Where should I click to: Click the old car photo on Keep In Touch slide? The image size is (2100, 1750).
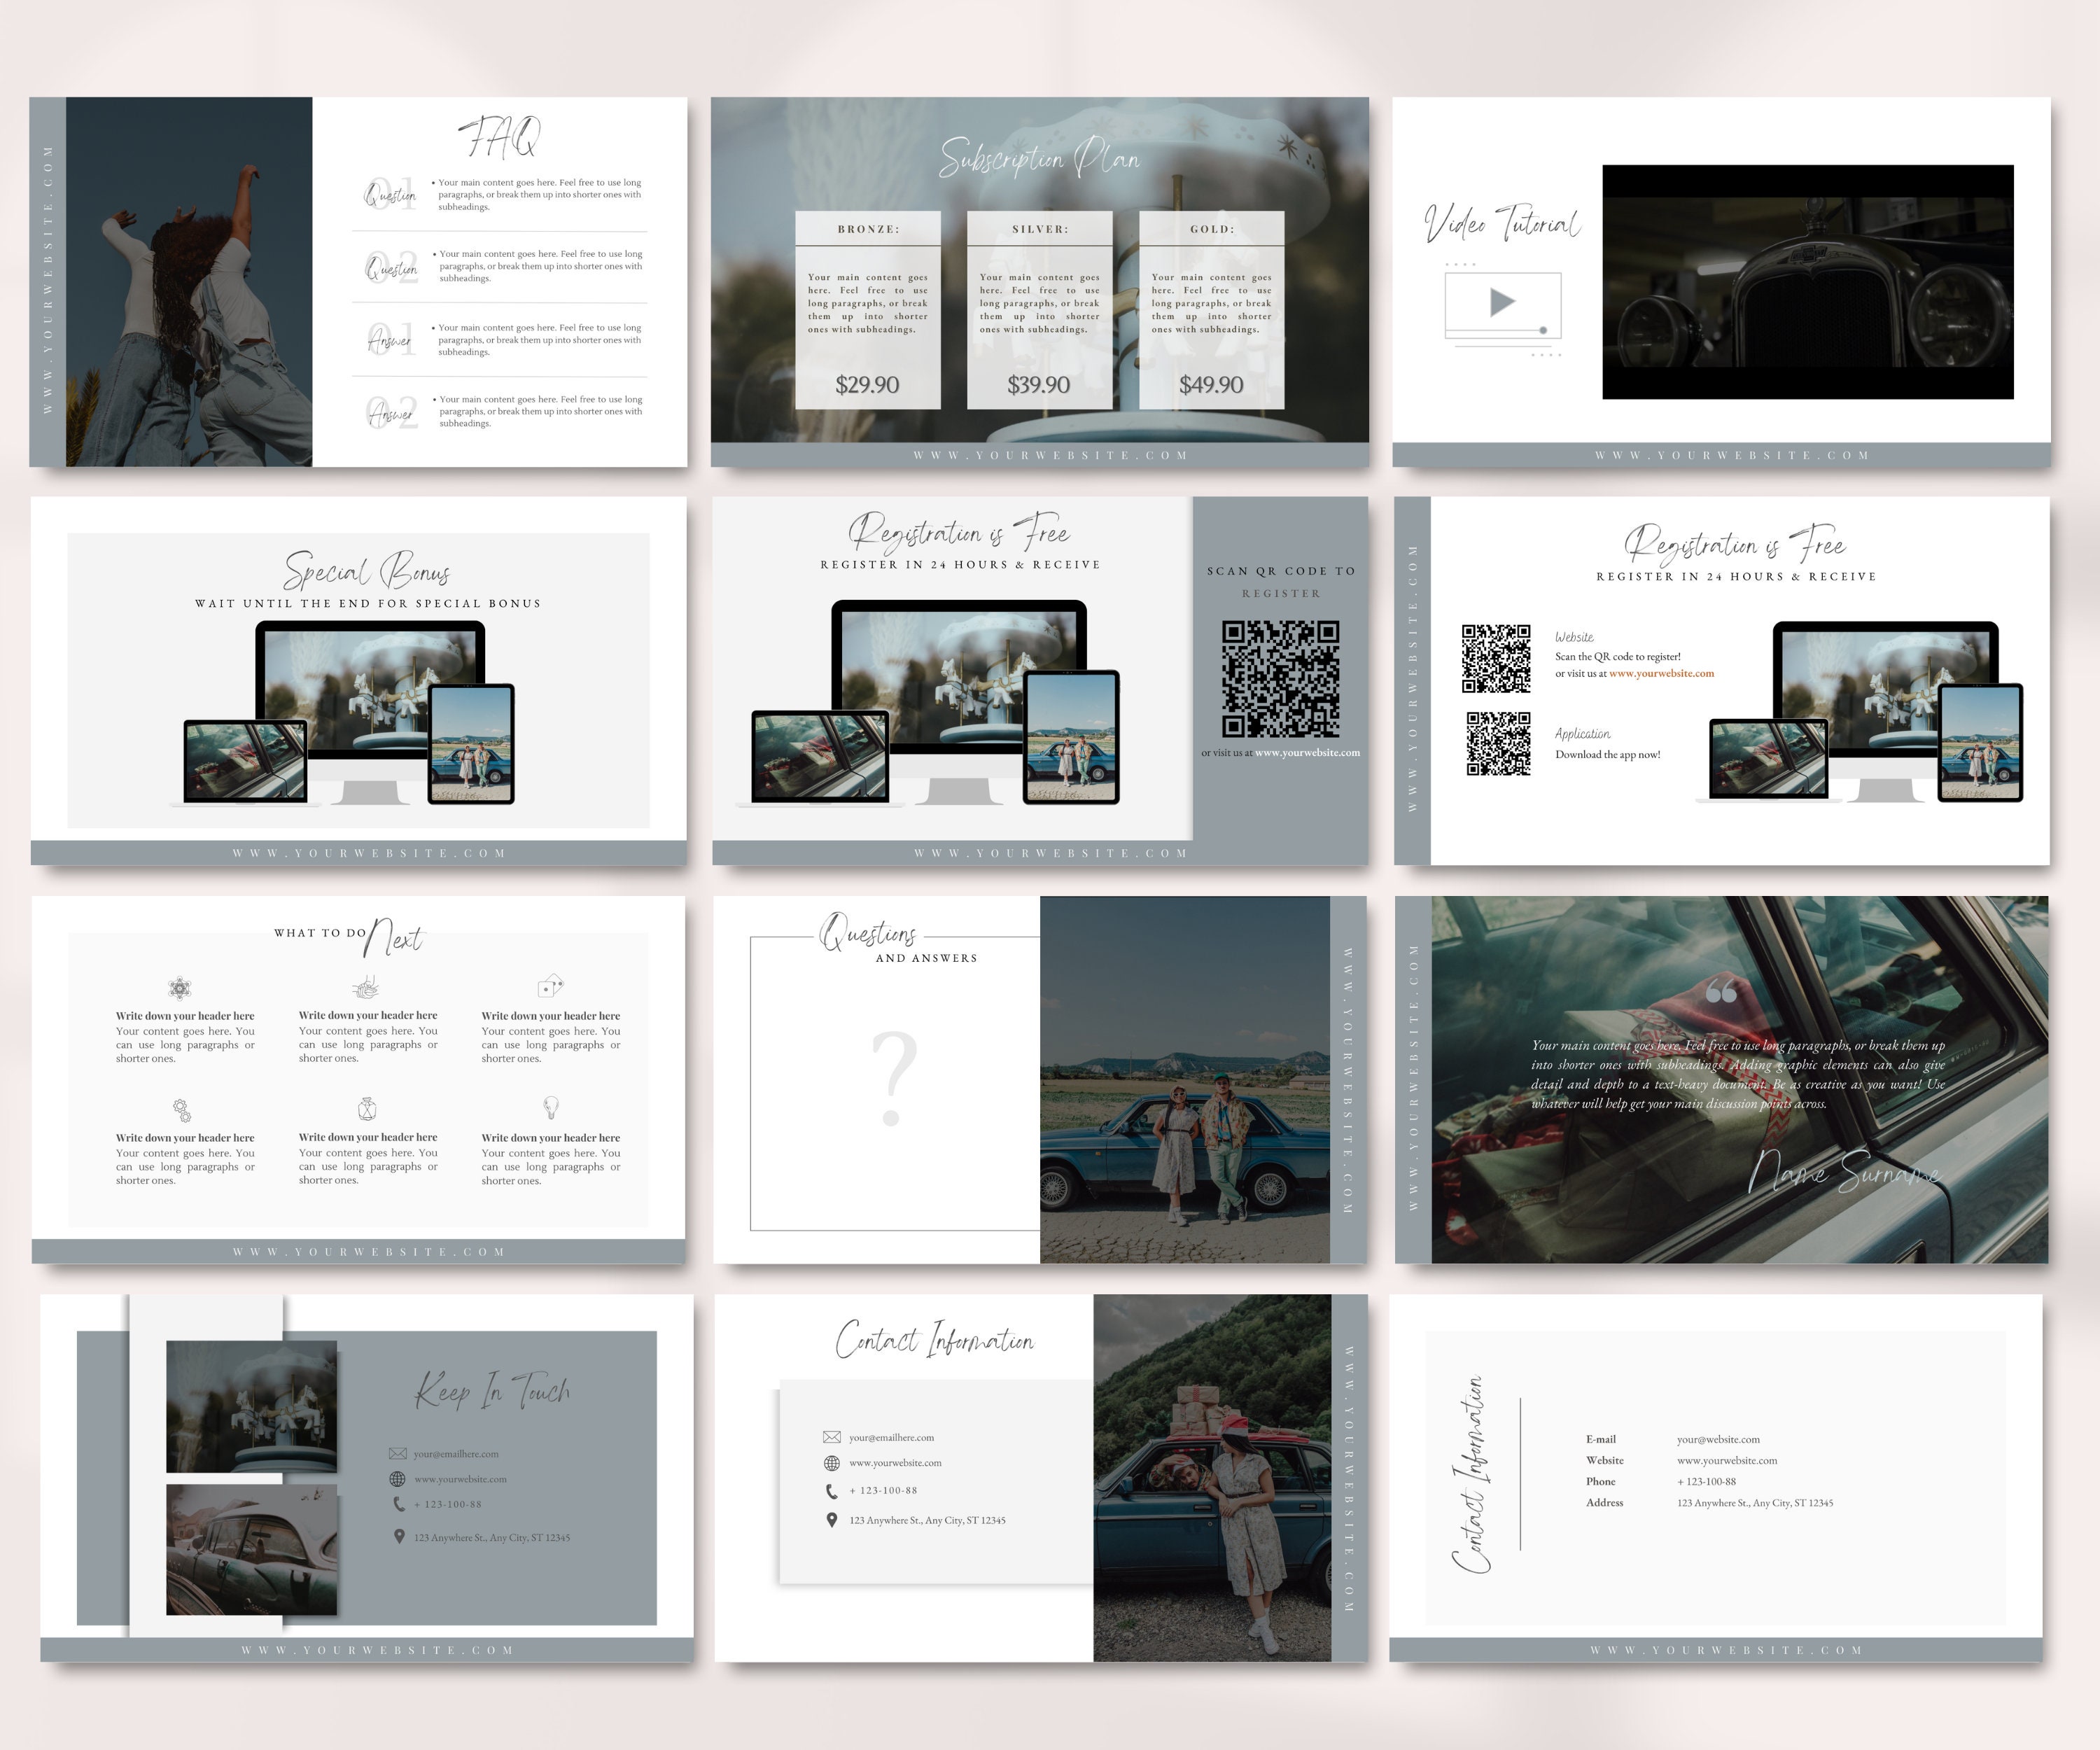pyautogui.click(x=251, y=1549)
